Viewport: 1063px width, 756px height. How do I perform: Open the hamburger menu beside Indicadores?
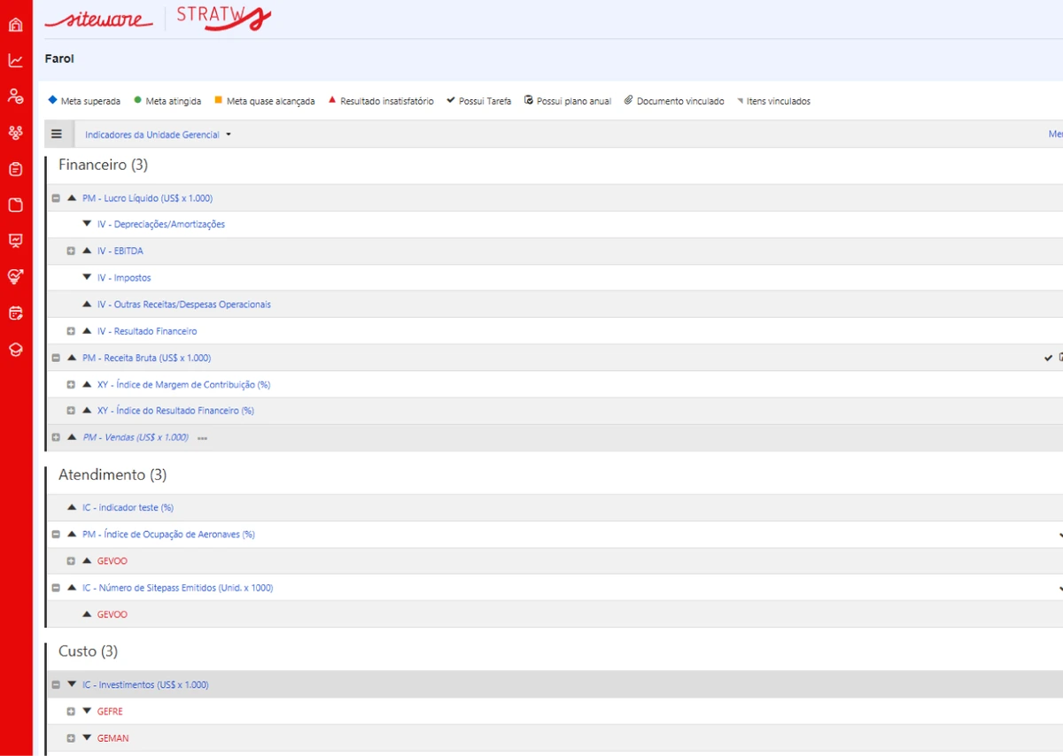coord(57,135)
